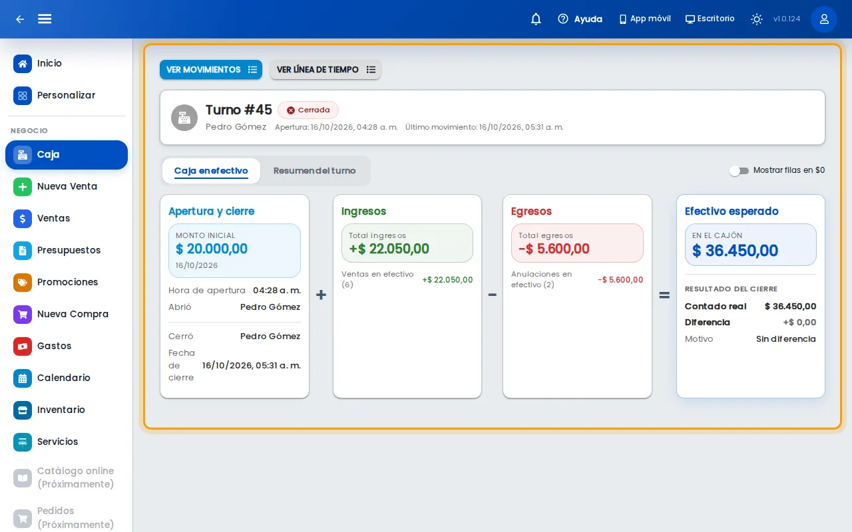Click the Calendario calendar icon

[x=23, y=378]
